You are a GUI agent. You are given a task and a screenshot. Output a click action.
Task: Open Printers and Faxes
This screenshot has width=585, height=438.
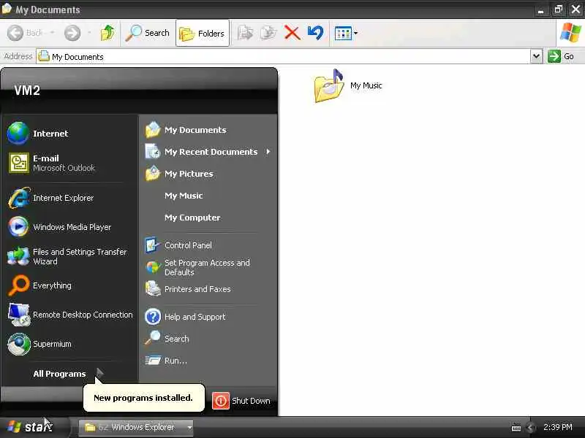[208, 289]
